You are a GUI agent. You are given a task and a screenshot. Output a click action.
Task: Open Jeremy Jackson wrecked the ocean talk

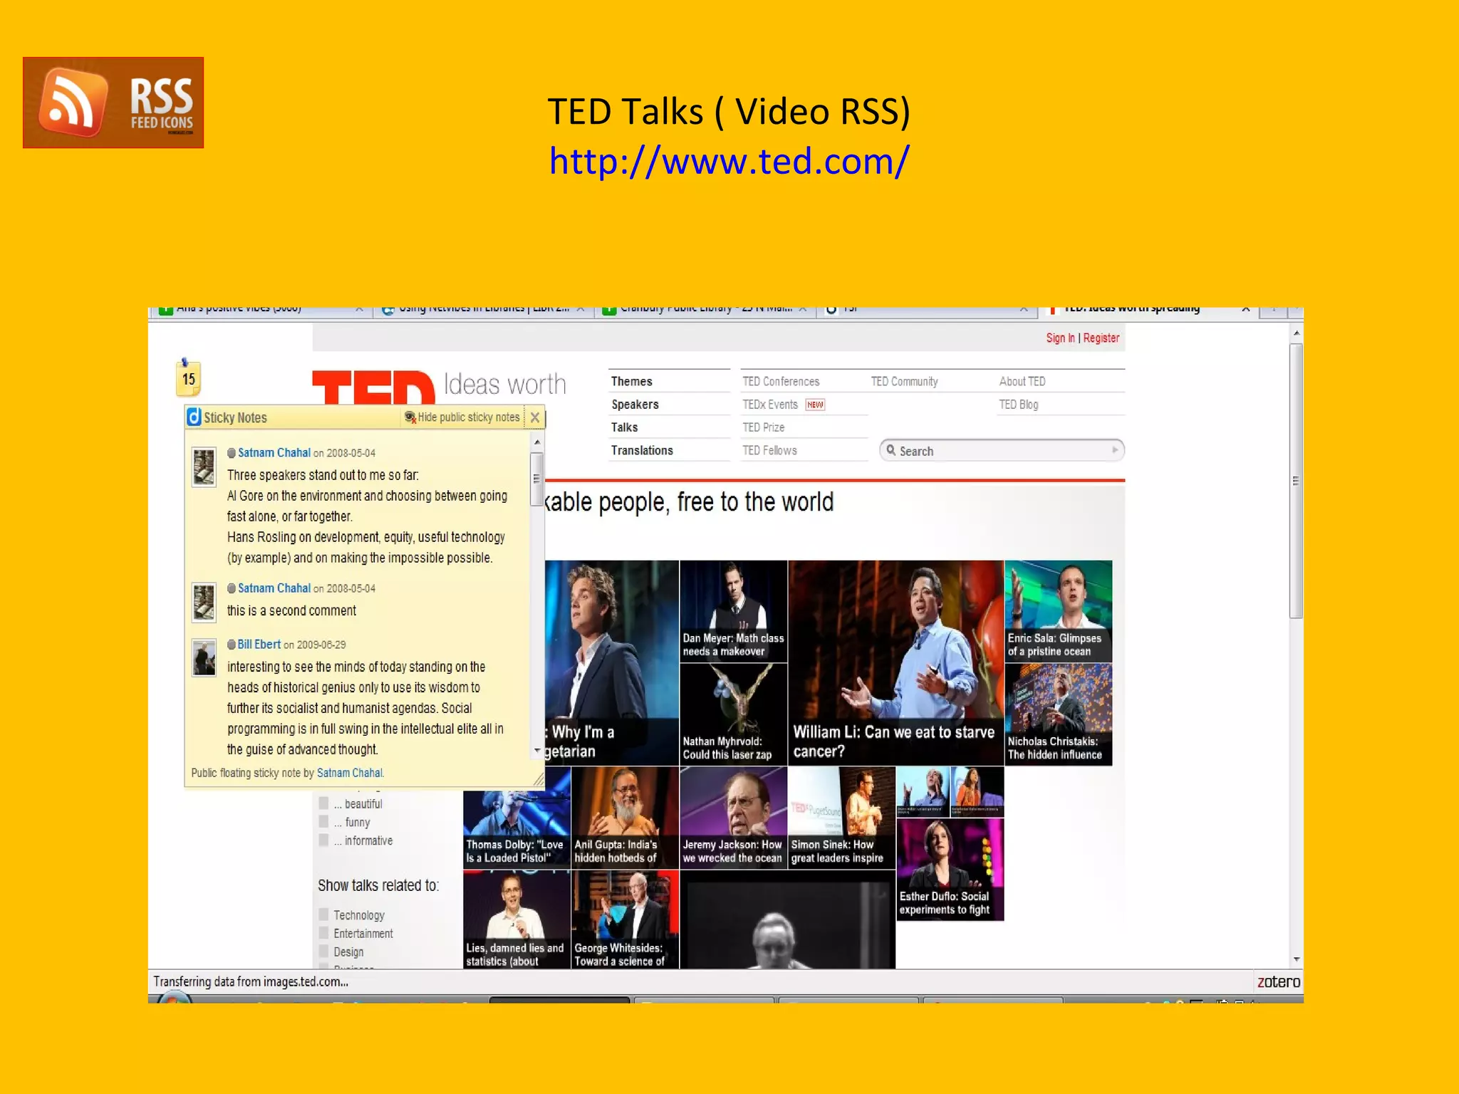pyautogui.click(x=733, y=818)
